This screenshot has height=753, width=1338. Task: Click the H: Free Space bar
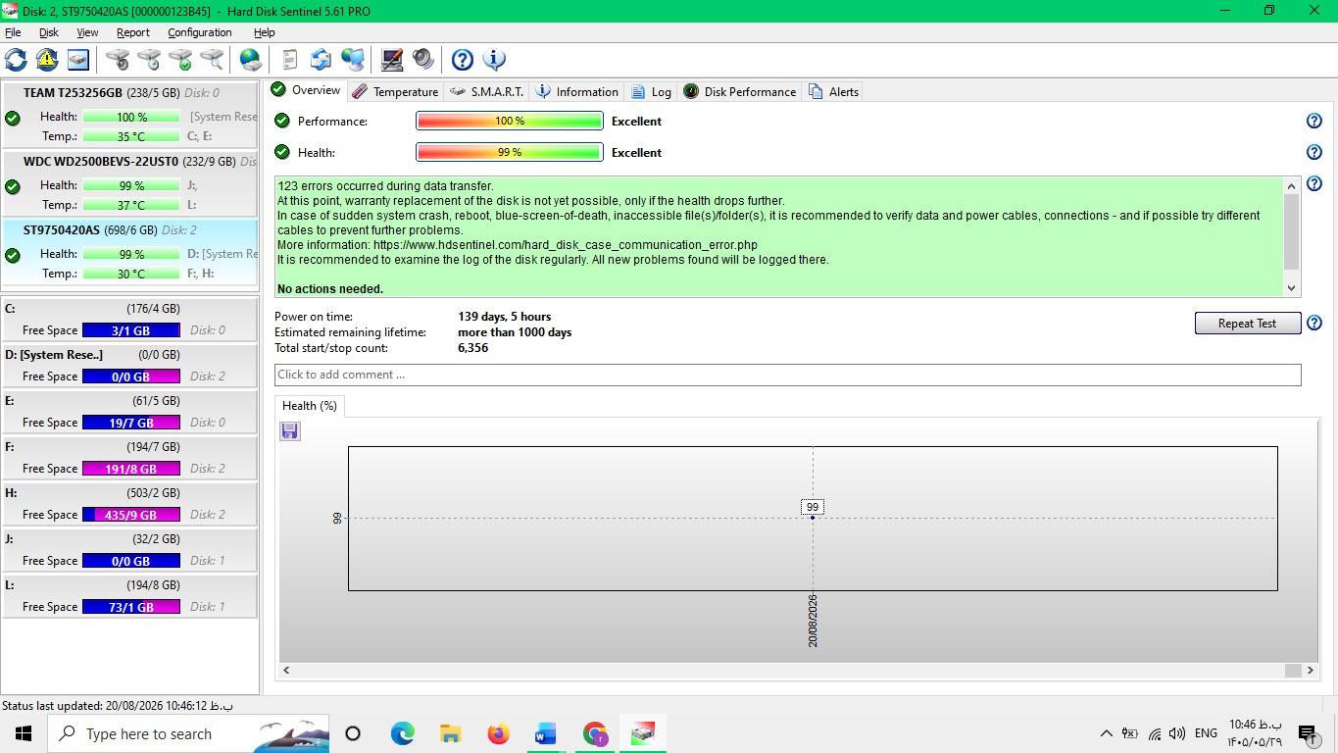[131, 515]
